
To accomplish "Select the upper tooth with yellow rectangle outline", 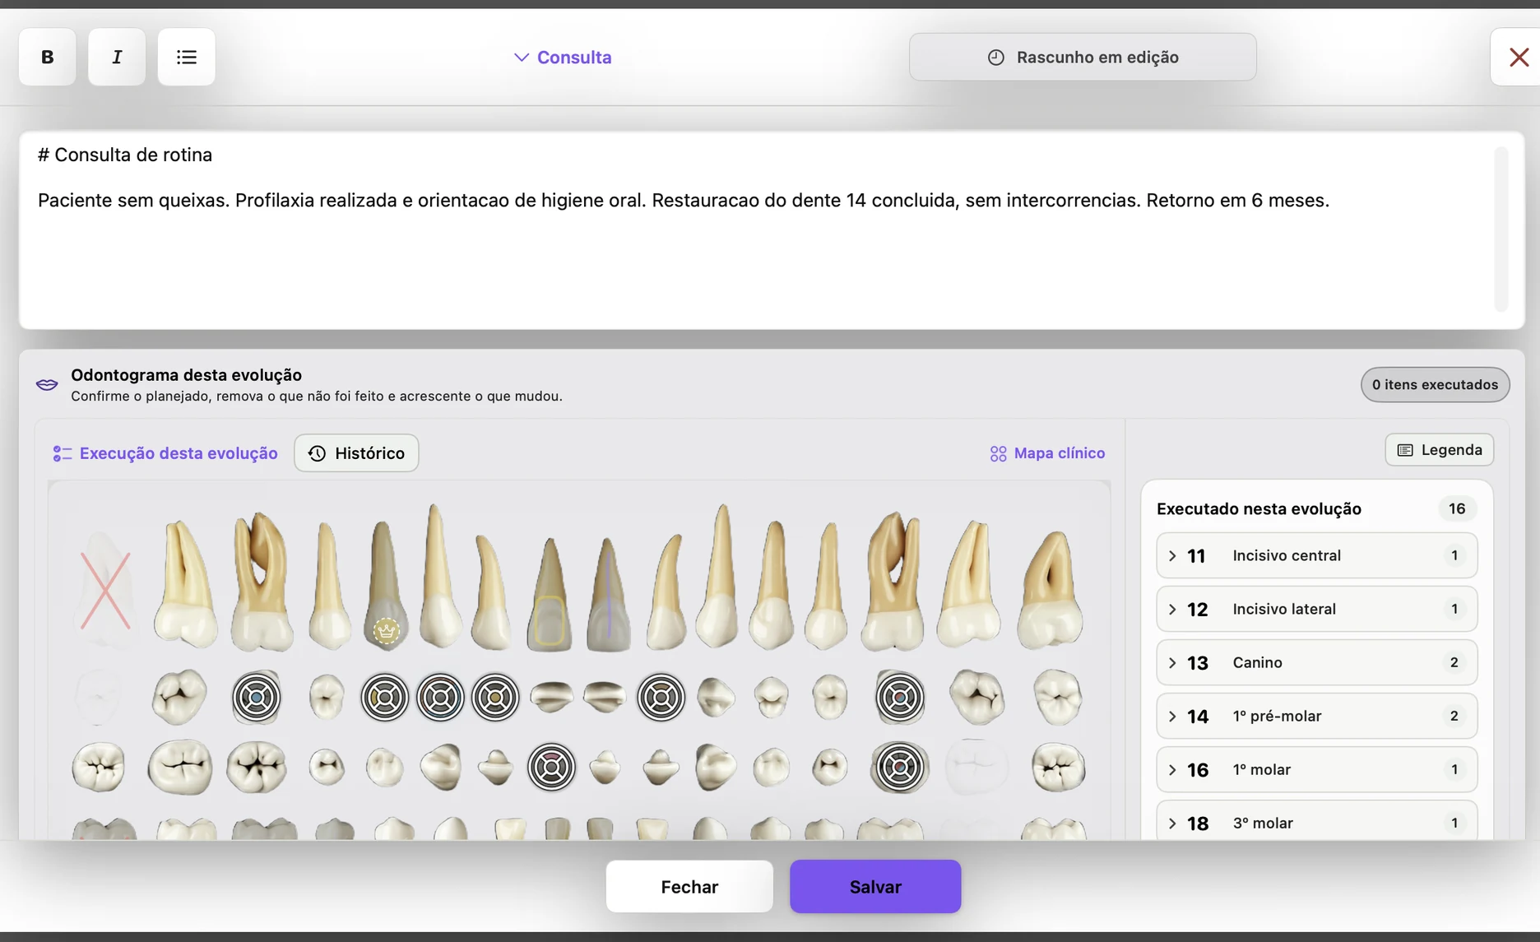I will click(550, 594).
